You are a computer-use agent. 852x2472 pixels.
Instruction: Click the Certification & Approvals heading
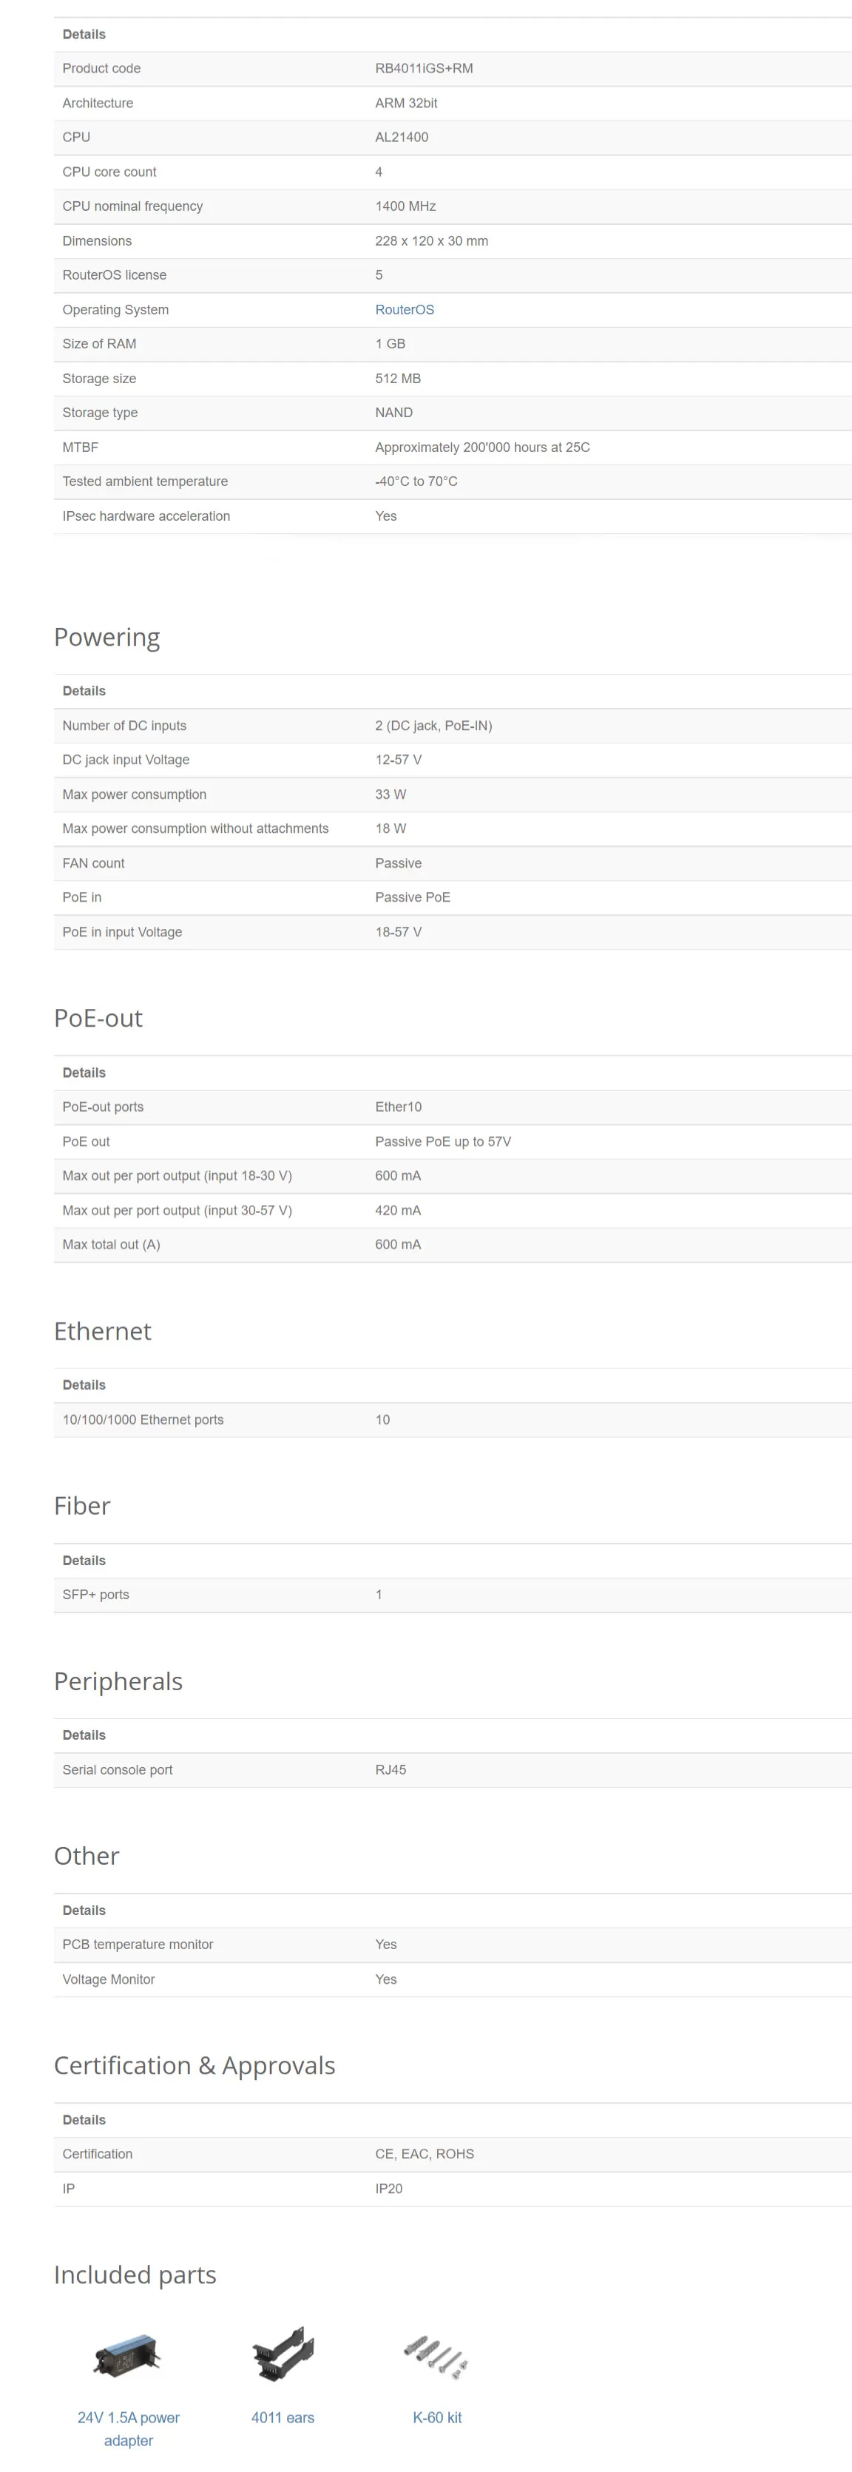(195, 2065)
